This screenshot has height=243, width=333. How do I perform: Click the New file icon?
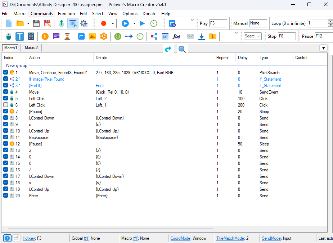click(9, 23)
